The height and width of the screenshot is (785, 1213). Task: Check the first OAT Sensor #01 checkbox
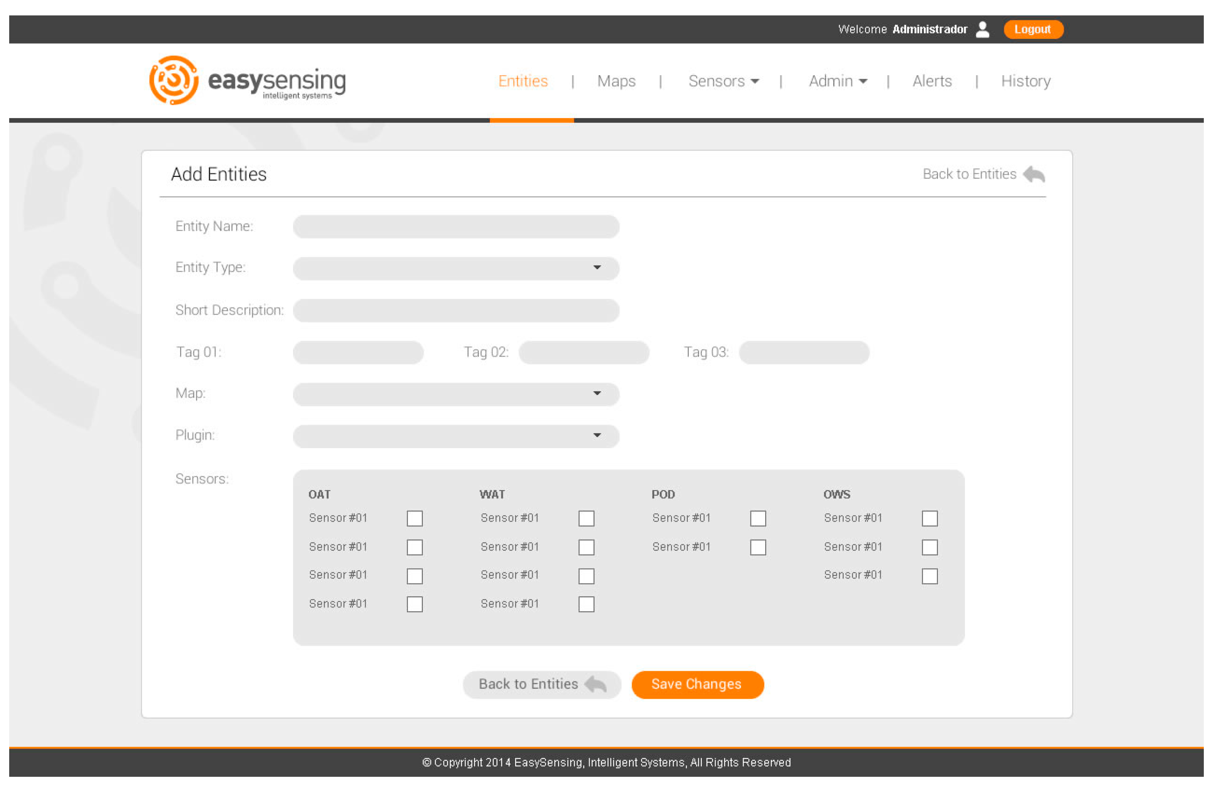[x=414, y=518]
